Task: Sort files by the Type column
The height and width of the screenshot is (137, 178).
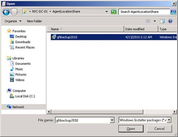Action: pos(168,29)
